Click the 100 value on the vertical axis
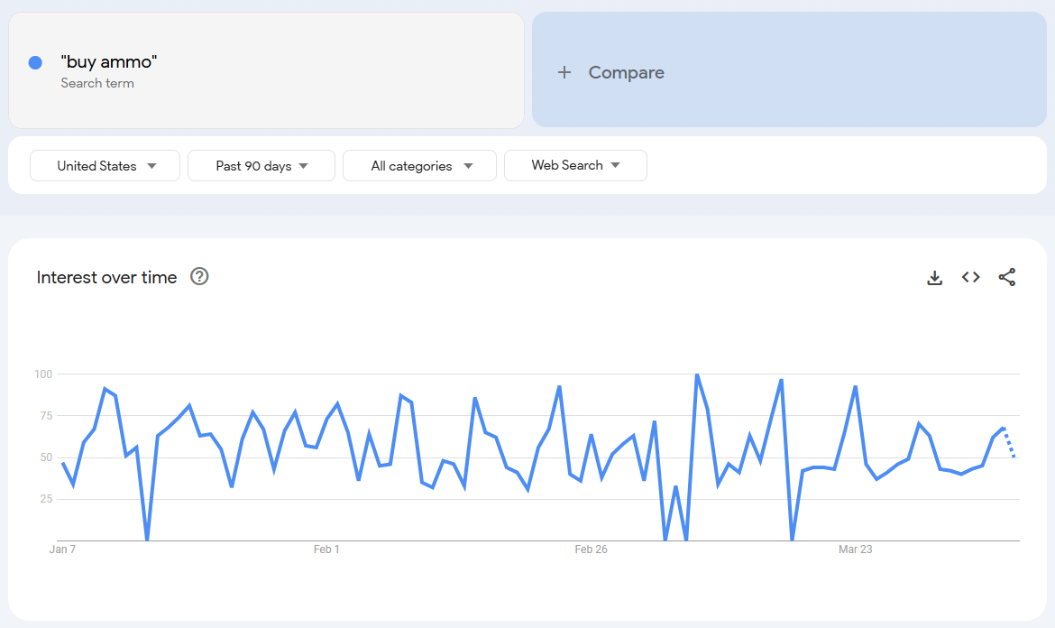 (43, 374)
